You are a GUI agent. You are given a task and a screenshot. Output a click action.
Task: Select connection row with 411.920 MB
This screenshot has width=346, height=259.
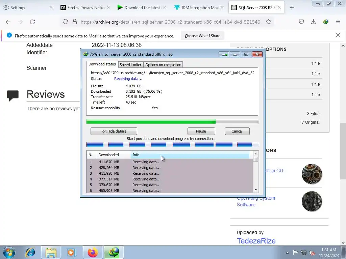click(x=170, y=173)
